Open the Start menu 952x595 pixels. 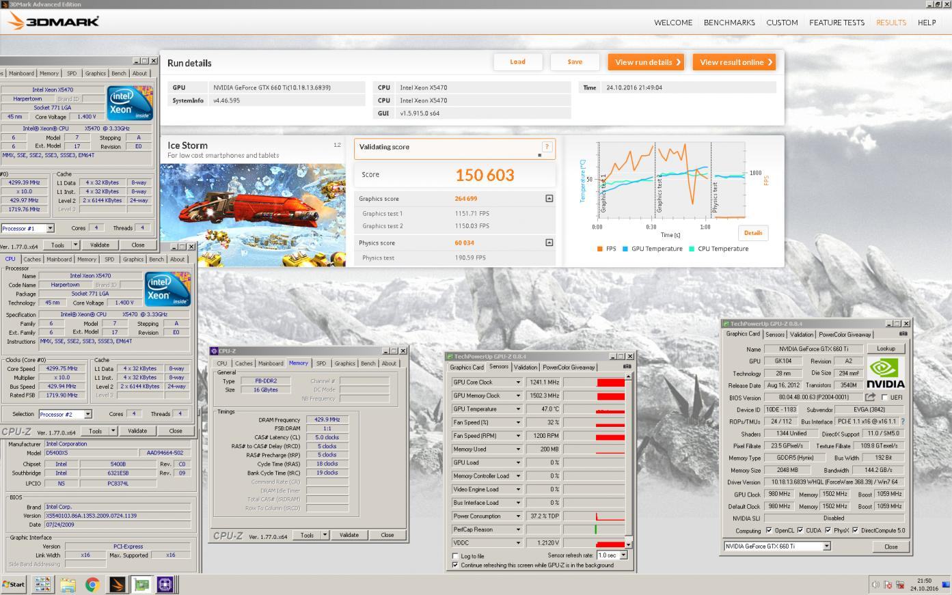(x=14, y=584)
